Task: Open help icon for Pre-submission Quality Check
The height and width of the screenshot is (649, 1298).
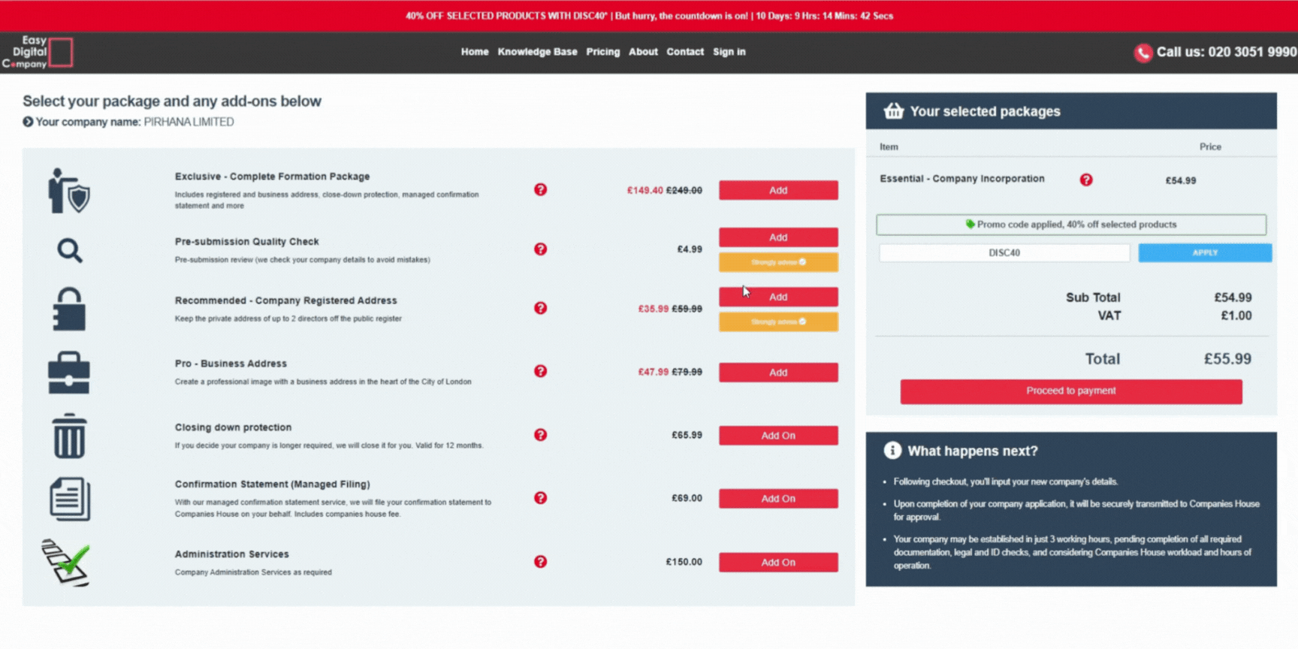Action: point(540,249)
